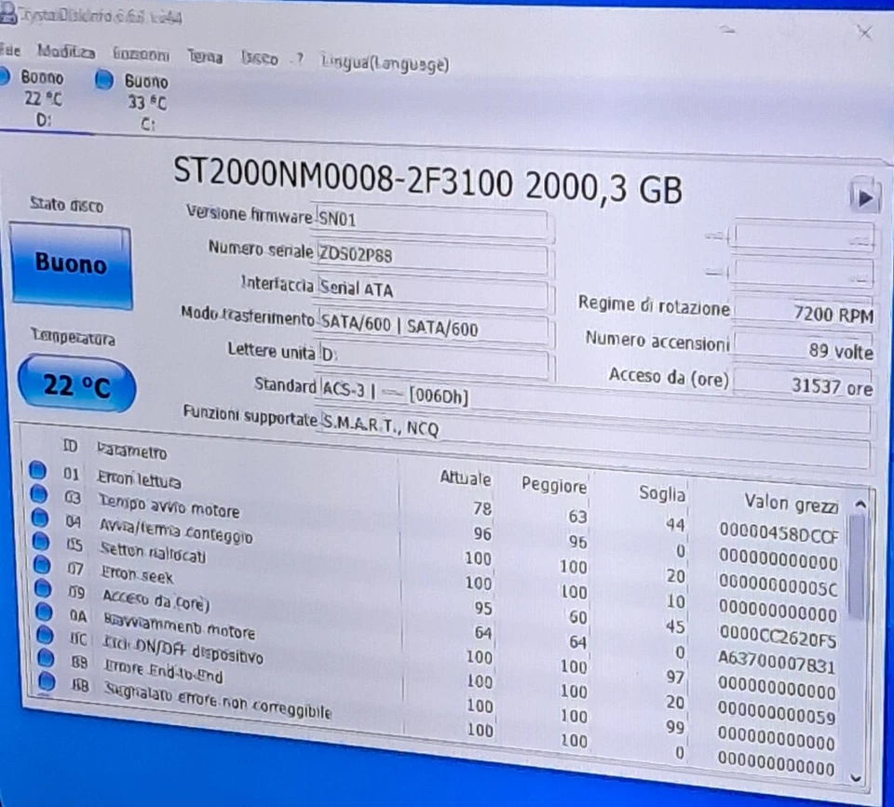Open the Disco menu
Image resolution: width=894 pixels, height=807 pixels.
pos(260,58)
